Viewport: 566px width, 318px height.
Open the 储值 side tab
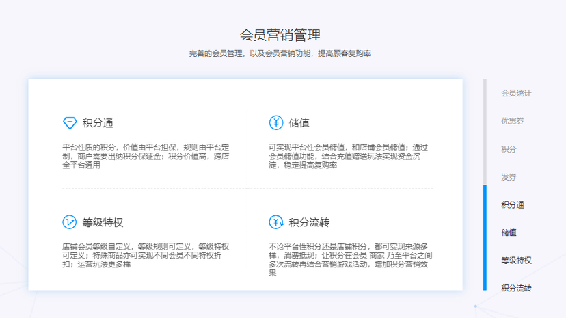point(509,233)
